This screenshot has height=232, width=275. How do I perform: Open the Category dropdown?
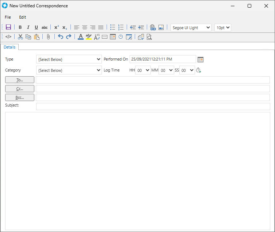click(x=69, y=70)
